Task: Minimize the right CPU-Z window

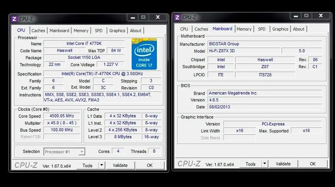Action: (296, 16)
